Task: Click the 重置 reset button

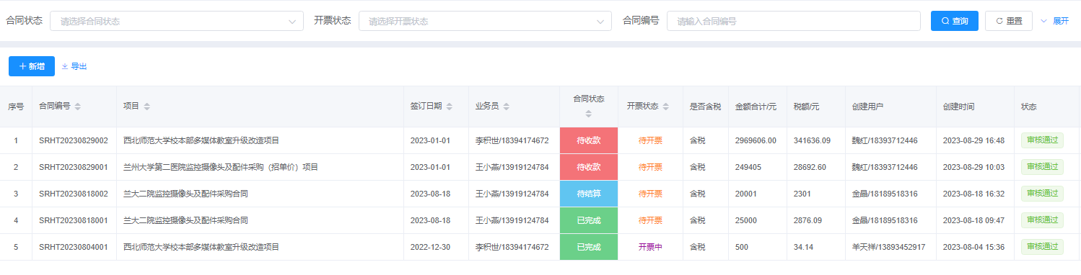Action: 1009,21
